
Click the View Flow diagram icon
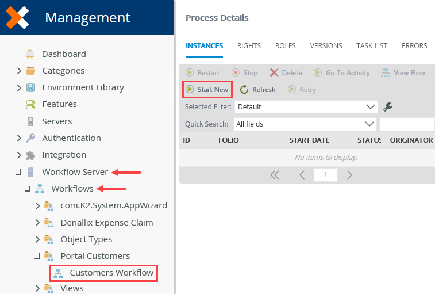pyautogui.click(x=386, y=73)
